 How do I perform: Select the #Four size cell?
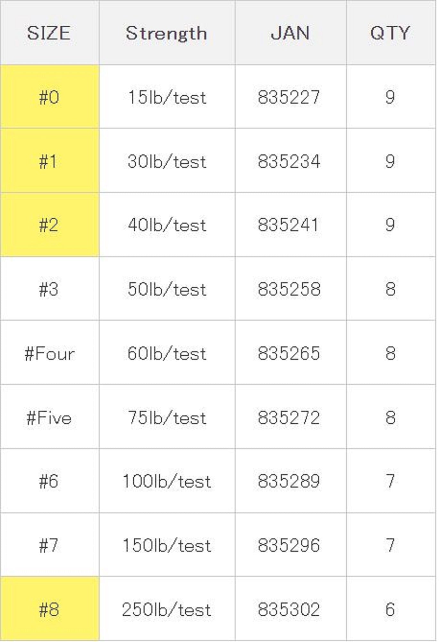click(49, 353)
